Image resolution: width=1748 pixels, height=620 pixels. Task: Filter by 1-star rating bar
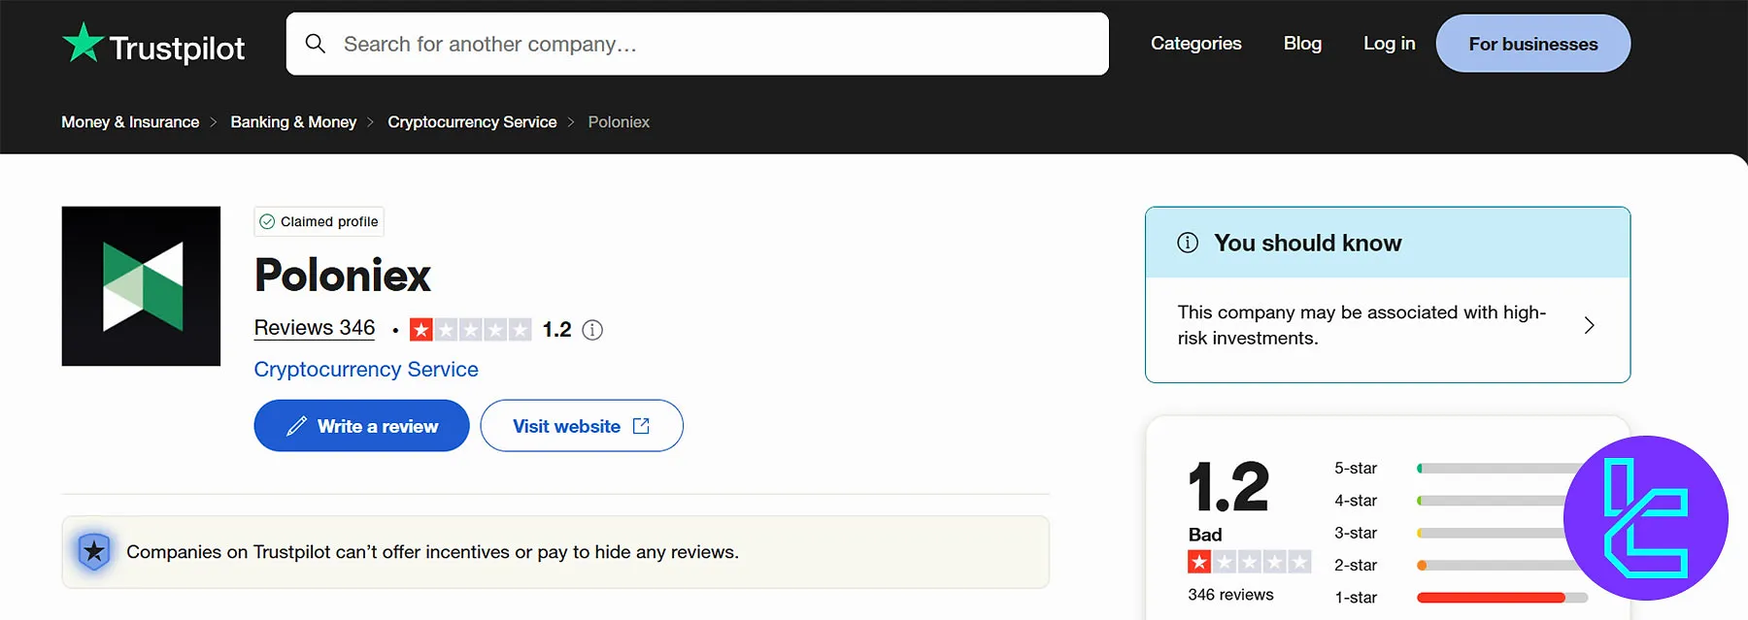tap(1502, 598)
